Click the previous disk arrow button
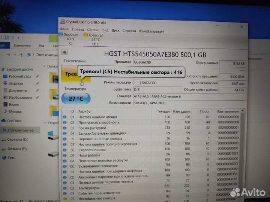 pyautogui.click(x=64, y=52)
